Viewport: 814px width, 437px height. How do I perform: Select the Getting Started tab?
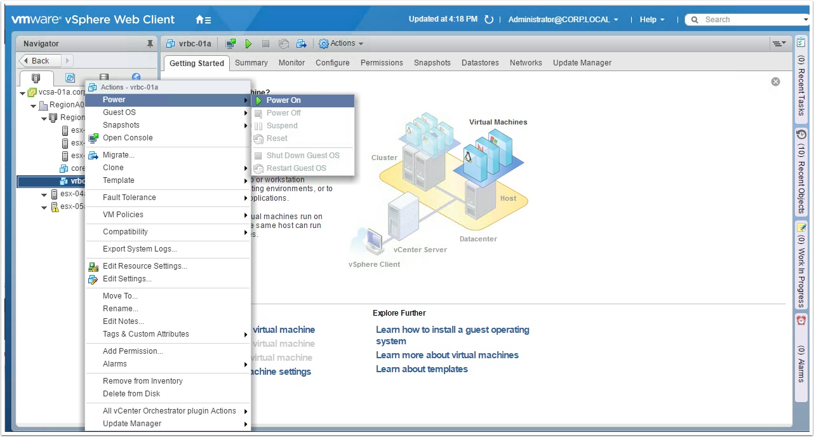click(x=197, y=64)
